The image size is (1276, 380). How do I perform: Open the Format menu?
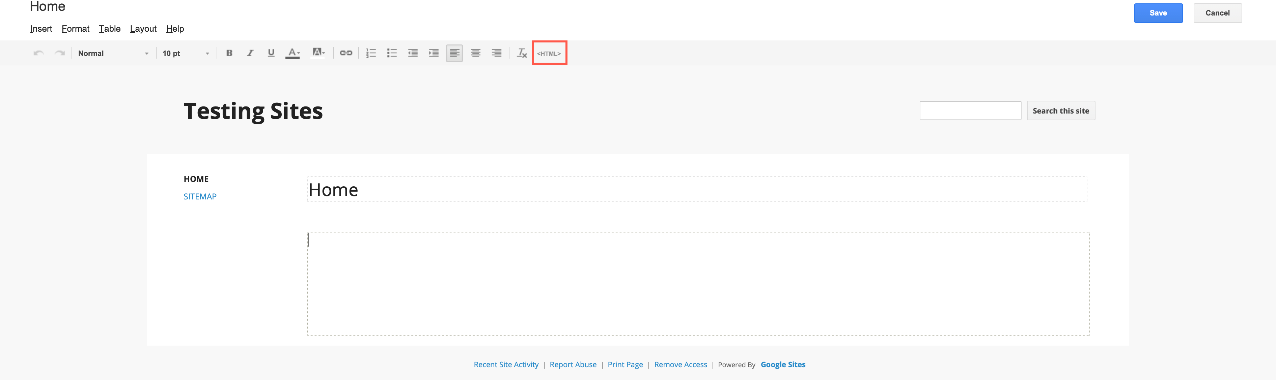tap(75, 28)
